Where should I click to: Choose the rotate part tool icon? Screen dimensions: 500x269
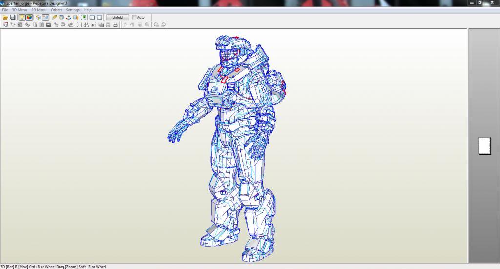pyautogui.click(x=13, y=25)
